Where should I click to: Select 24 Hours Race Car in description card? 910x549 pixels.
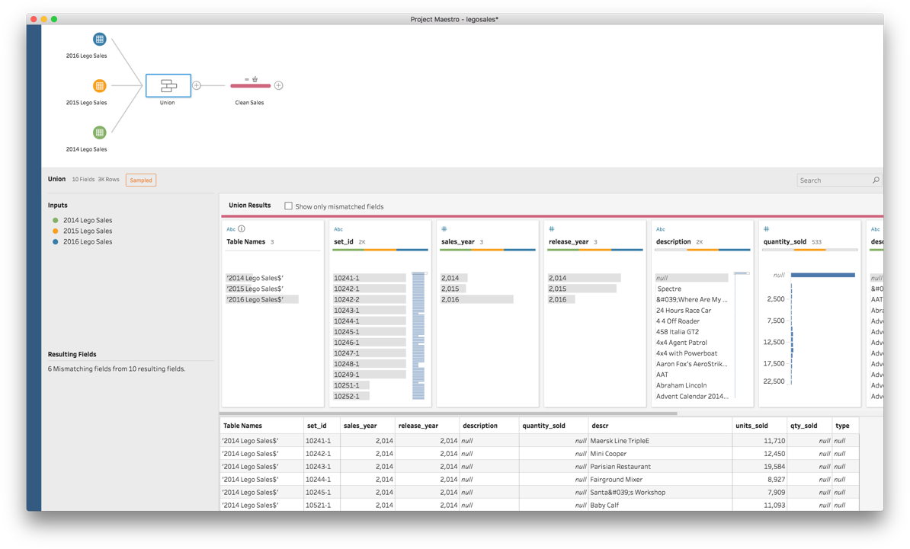coord(684,310)
